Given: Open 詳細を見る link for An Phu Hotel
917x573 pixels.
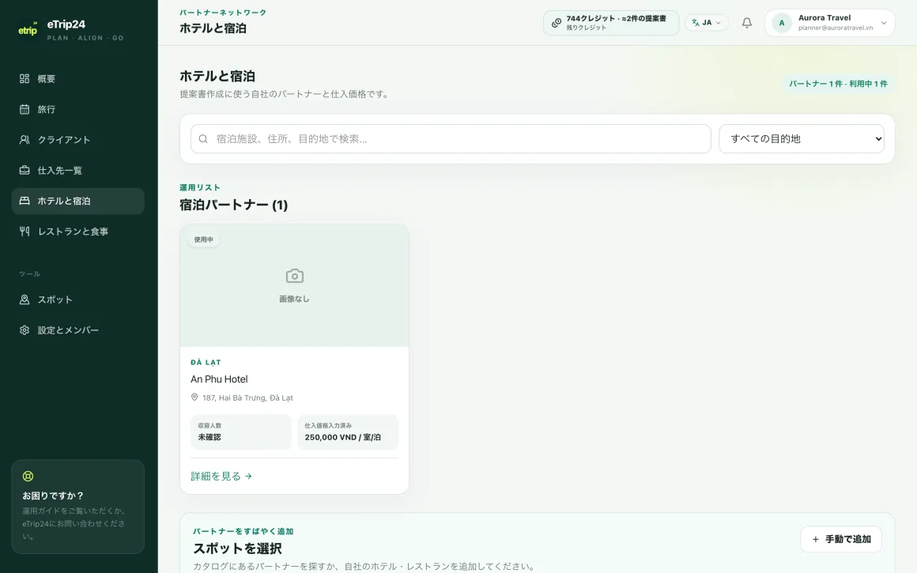Looking at the screenshot, I should coord(221,476).
